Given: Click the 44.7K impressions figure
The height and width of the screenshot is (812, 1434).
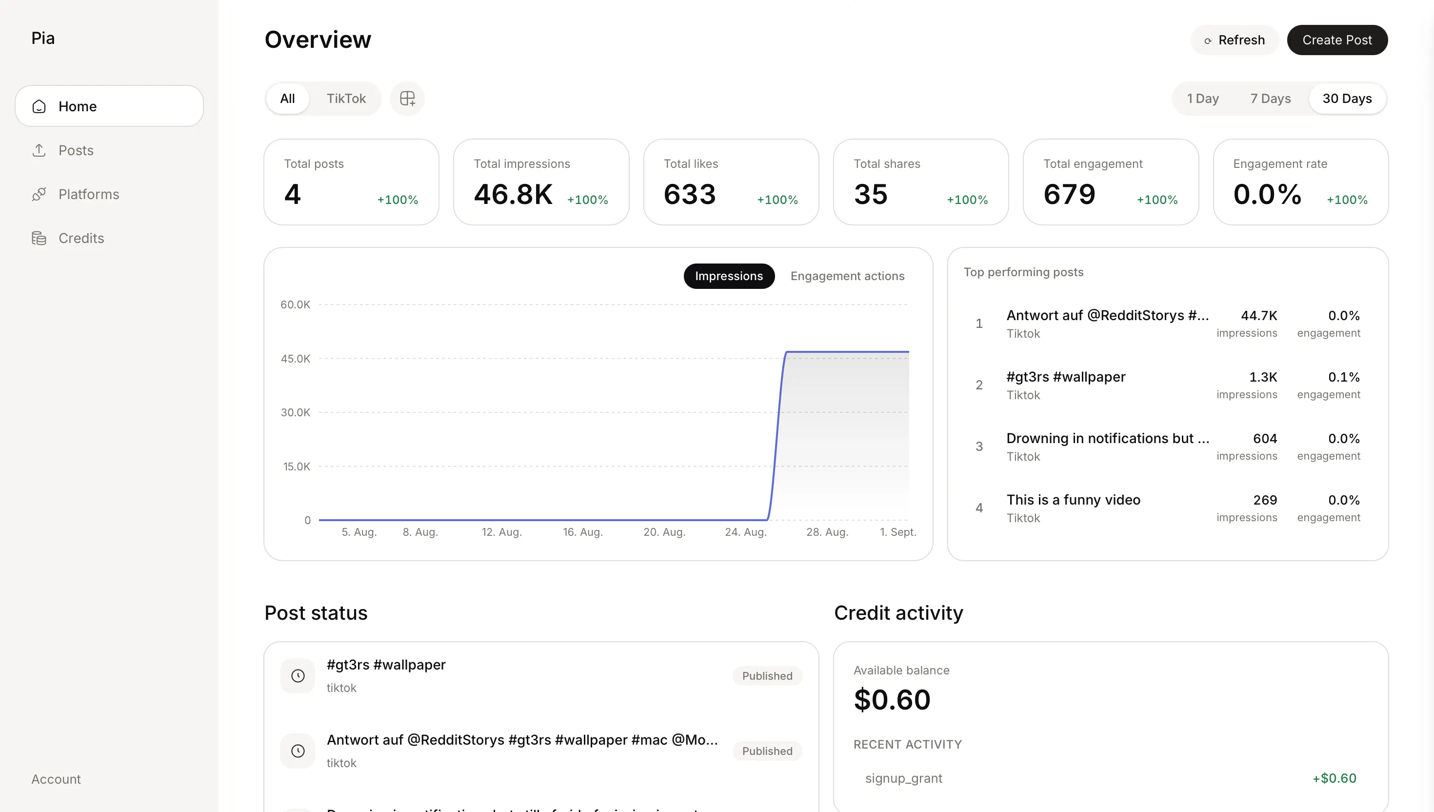Looking at the screenshot, I should click(1259, 316).
